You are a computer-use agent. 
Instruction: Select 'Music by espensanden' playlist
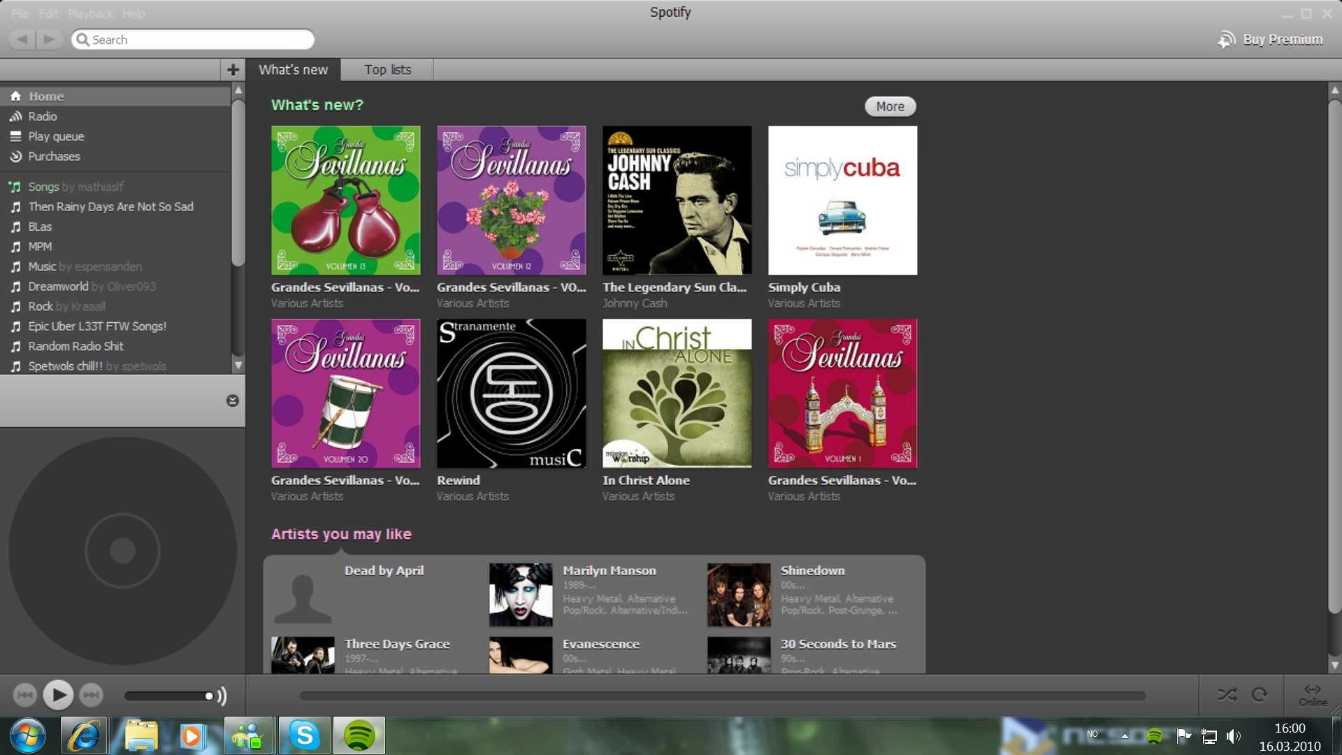coord(115,266)
